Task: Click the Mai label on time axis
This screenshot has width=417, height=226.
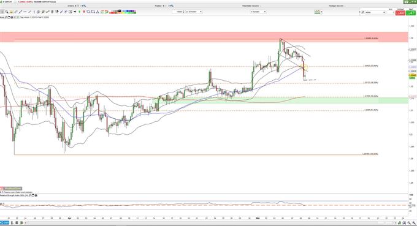Action: point(258,218)
